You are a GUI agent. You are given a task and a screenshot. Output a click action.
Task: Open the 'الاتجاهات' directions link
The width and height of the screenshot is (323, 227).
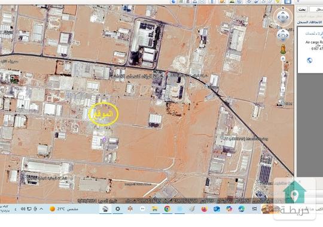pos(316,22)
